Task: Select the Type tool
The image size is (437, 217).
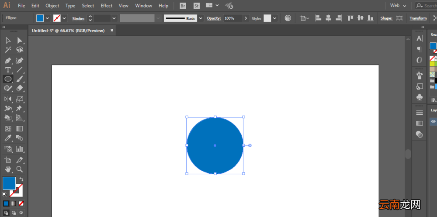Action: click(8, 70)
